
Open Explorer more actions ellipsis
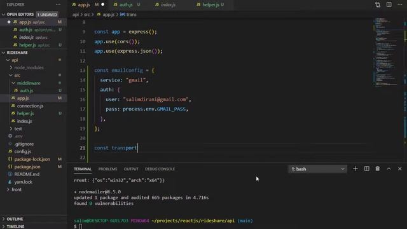(58, 4)
